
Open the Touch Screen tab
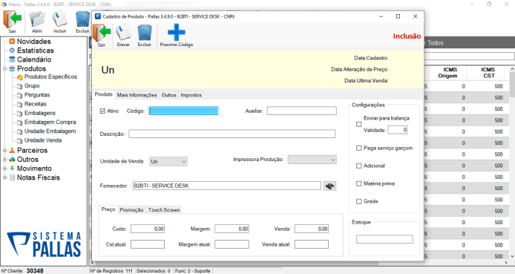click(164, 210)
